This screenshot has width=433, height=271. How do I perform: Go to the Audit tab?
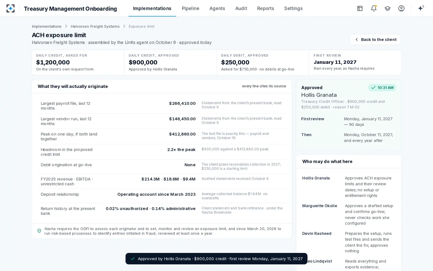click(241, 8)
